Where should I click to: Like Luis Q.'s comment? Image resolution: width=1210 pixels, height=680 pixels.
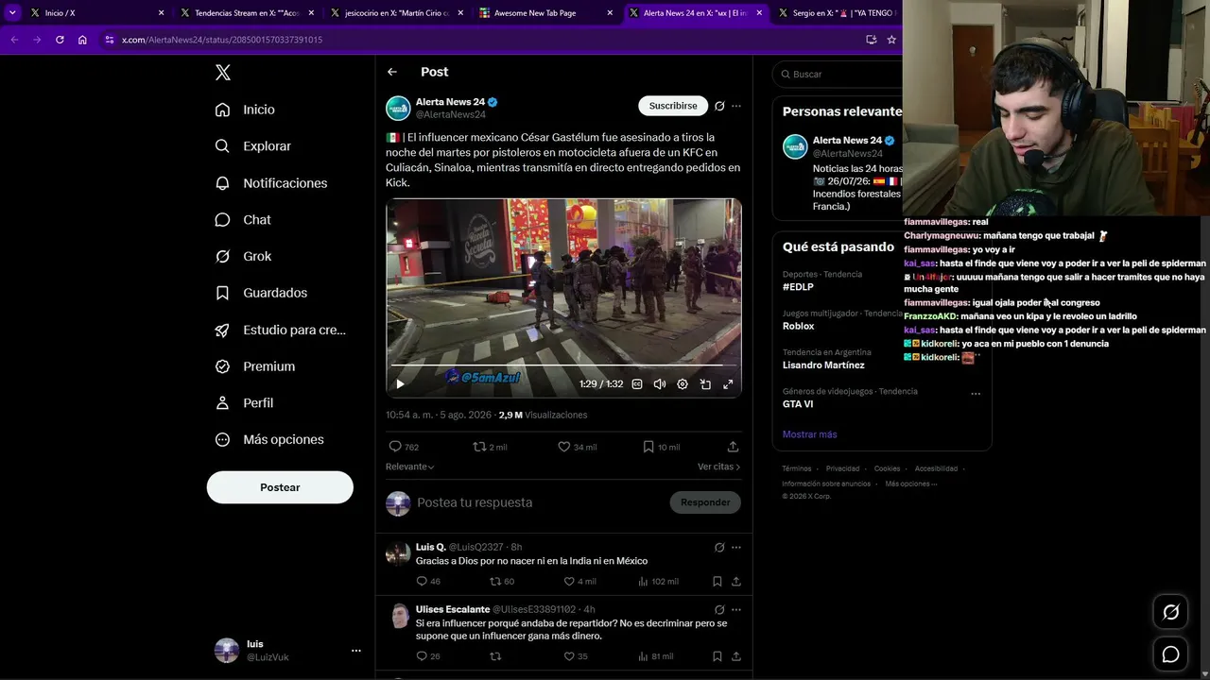pos(579,581)
